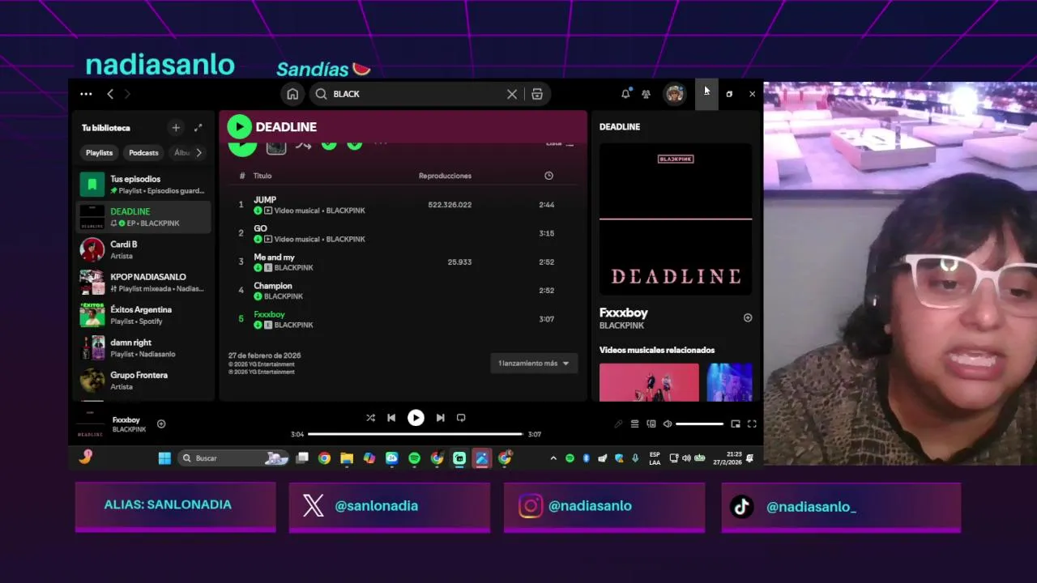The image size is (1037, 583).
Task: Click the BLACK search input field
Action: coord(417,94)
